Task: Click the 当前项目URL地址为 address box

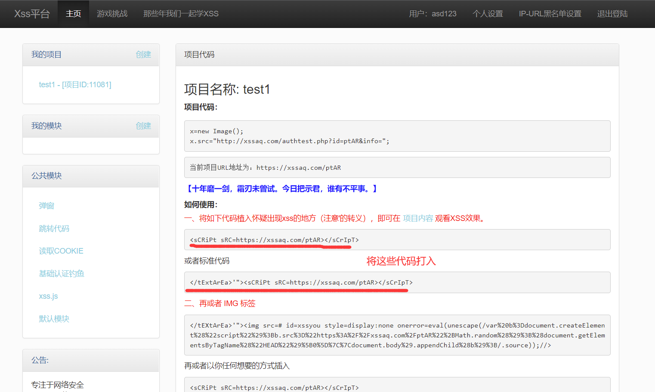Action: [397, 168]
